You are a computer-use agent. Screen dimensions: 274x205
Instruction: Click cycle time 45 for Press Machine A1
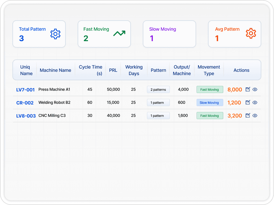point(90,89)
